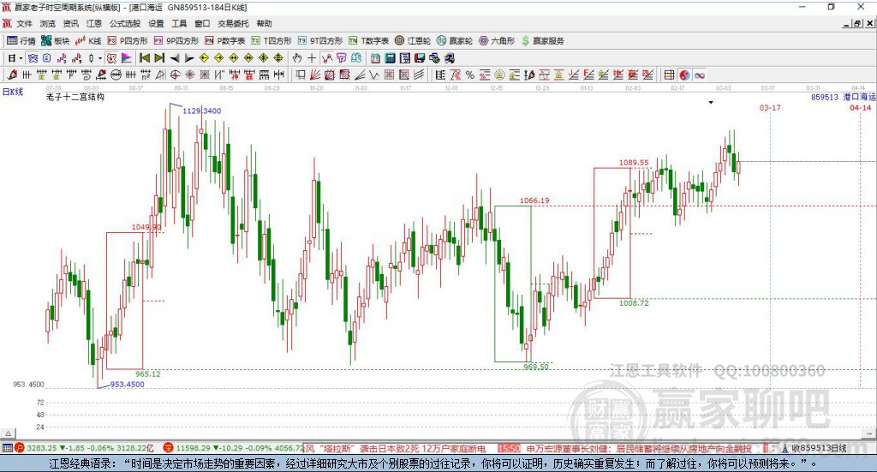Screen dimensions: 877x472
Task: Toggle the flag indicator icon
Action: 127,58
